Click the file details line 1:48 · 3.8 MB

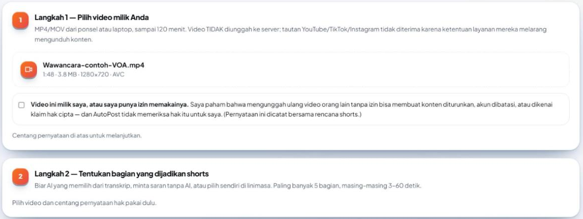click(83, 75)
